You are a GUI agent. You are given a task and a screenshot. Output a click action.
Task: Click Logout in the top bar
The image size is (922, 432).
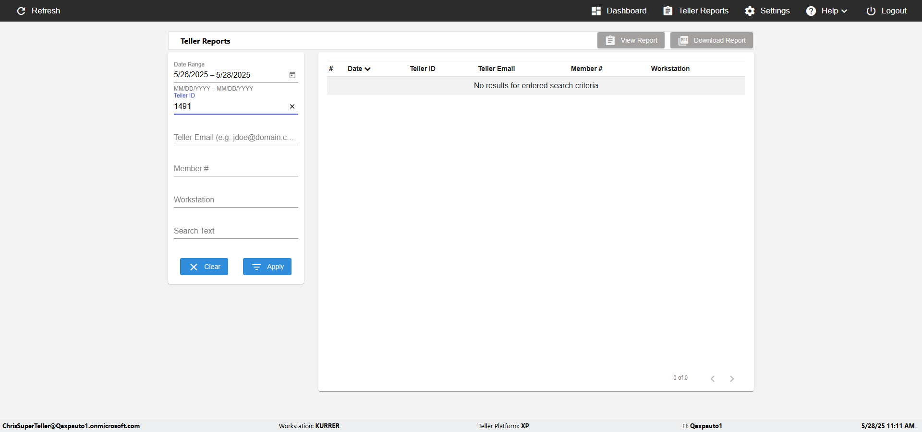point(886,11)
